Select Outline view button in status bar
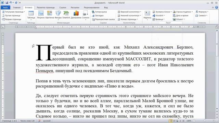Viewport: 219px width, 123px height. point(180,121)
